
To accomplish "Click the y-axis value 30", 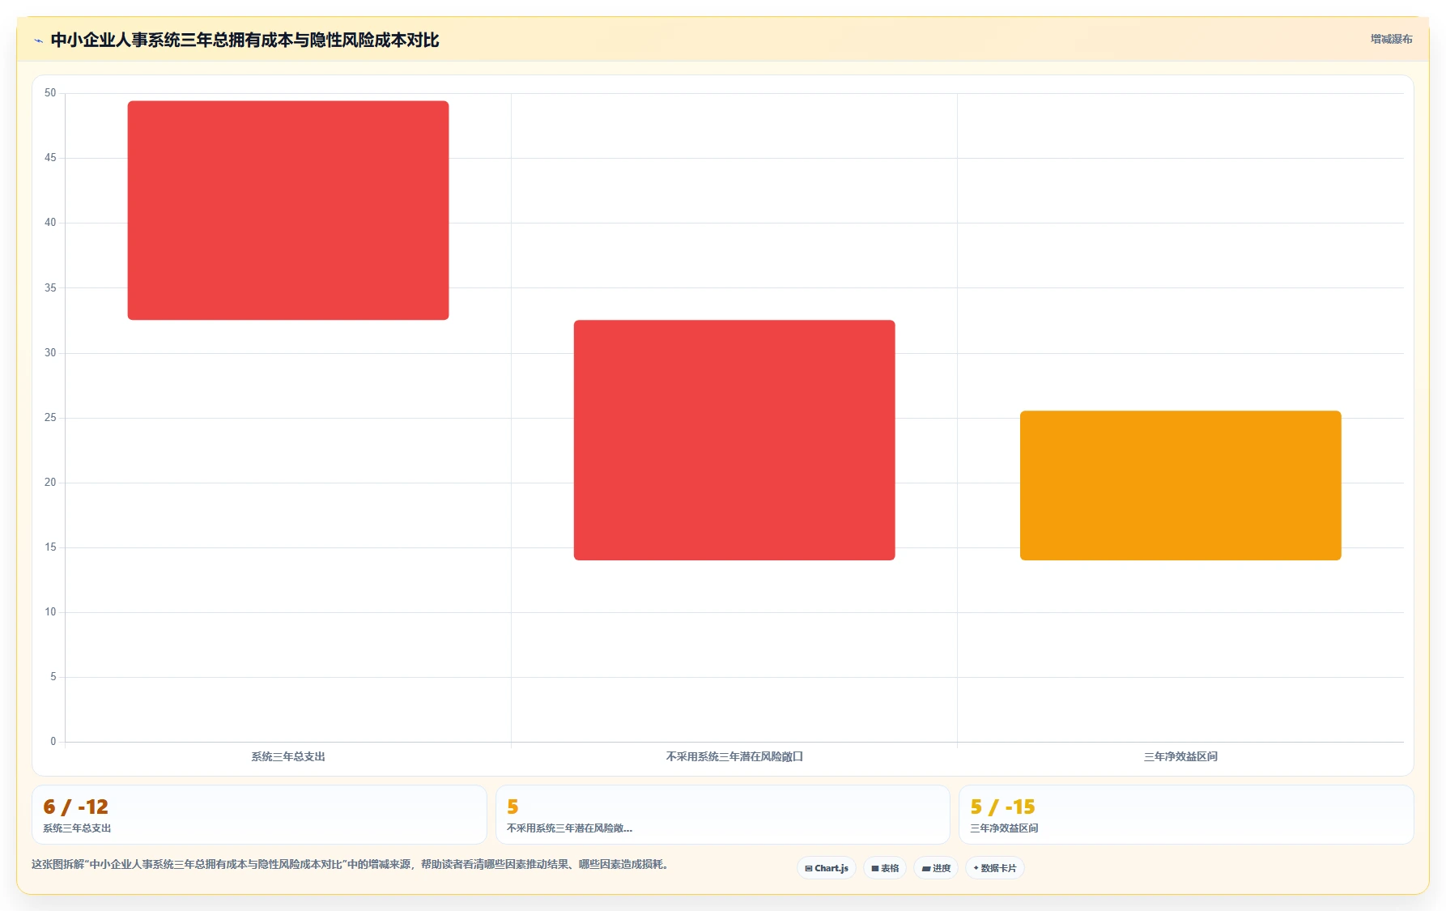I will 50,353.
